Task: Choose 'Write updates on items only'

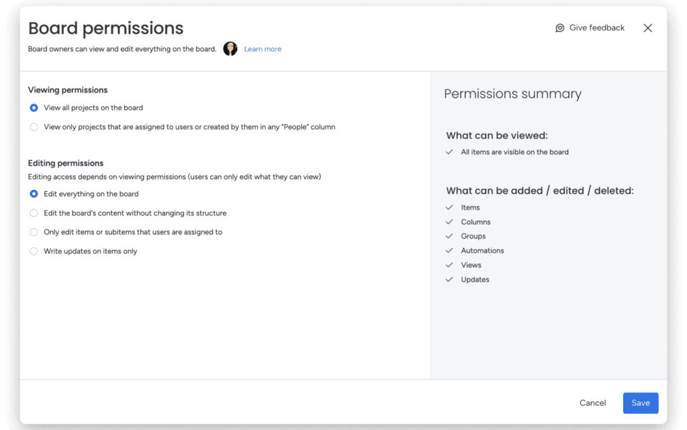Action: [x=34, y=252]
